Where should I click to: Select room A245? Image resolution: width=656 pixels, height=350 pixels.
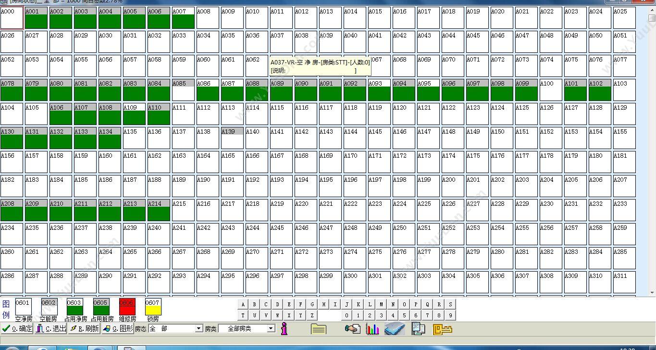coord(281,234)
